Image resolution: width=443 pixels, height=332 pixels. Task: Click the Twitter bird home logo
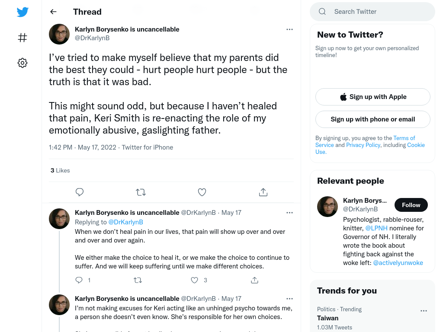[22, 12]
